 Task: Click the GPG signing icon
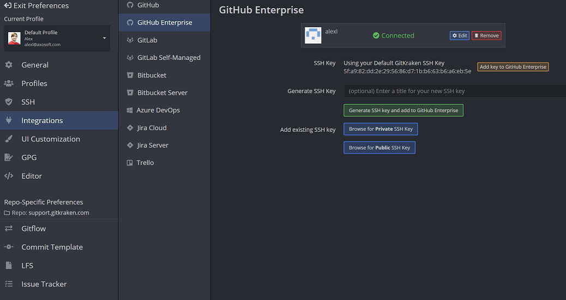pyautogui.click(x=9, y=157)
